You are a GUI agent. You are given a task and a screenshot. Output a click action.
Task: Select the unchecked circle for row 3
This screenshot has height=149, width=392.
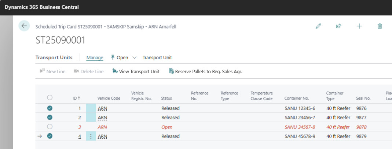coord(50,127)
